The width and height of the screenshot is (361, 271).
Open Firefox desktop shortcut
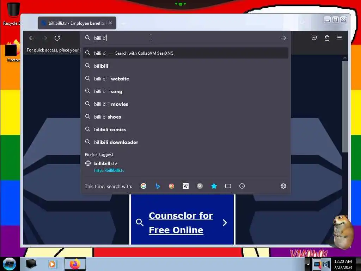[13, 51]
